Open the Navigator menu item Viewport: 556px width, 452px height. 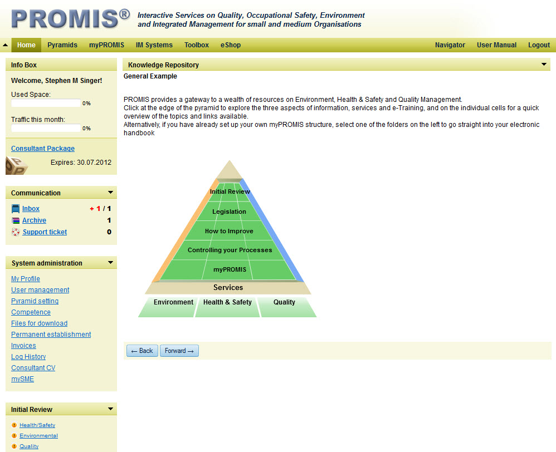point(450,45)
